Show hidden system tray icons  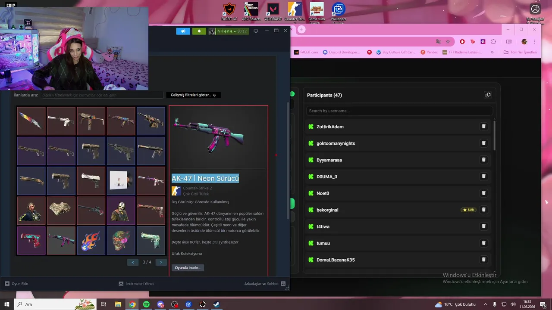click(486, 304)
